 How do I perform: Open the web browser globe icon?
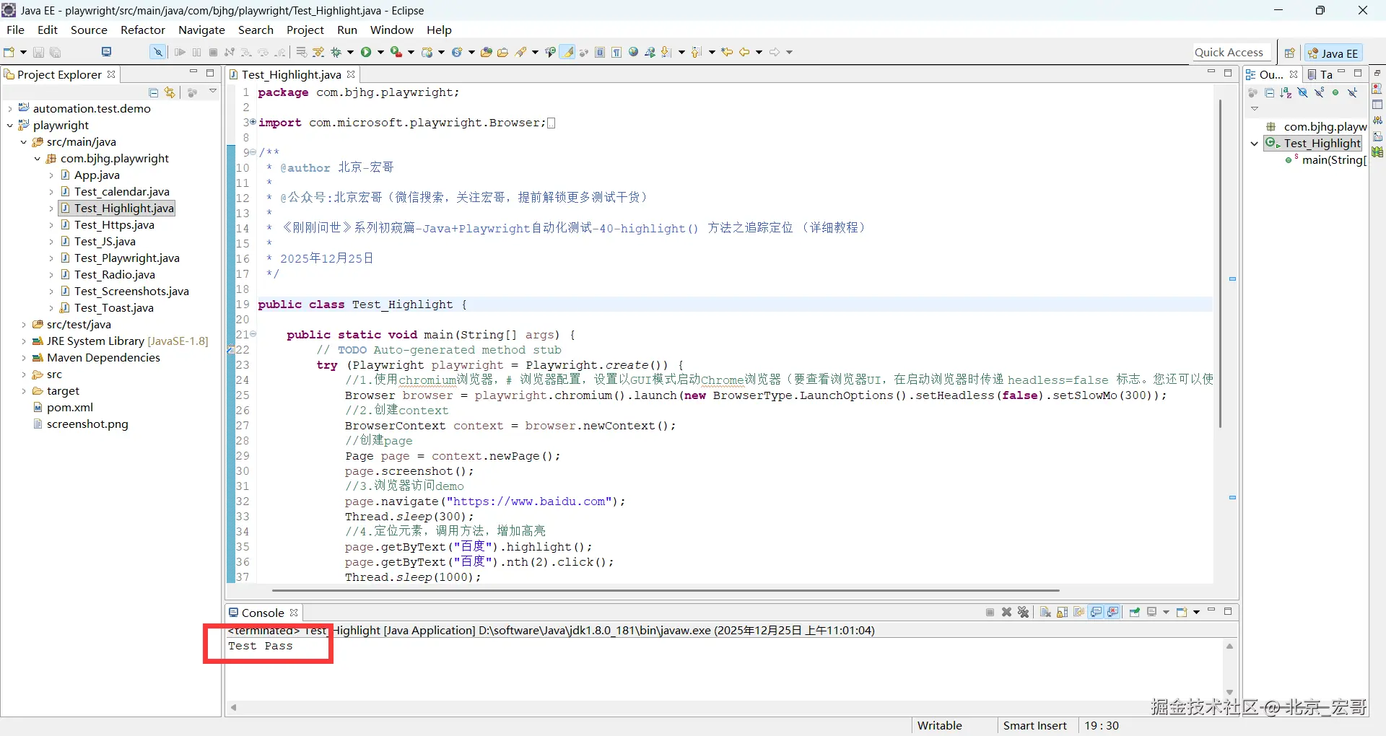634,52
